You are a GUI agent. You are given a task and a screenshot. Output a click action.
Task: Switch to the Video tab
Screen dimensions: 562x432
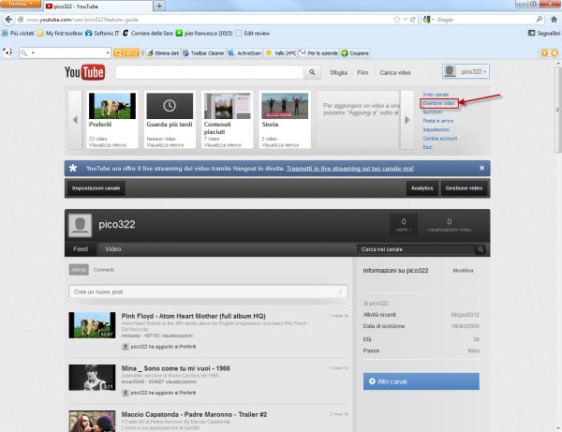[113, 249]
